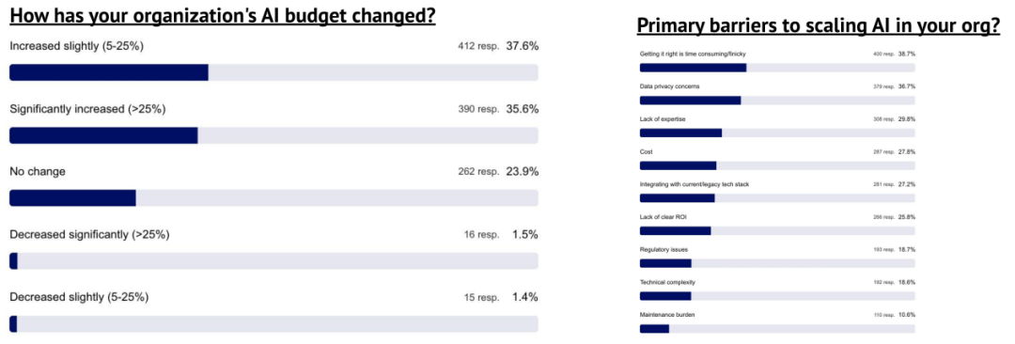Viewport: 1015px width, 344px height.
Task: Click the 38.7% value for finicky barrier
Action: tap(907, 54)
